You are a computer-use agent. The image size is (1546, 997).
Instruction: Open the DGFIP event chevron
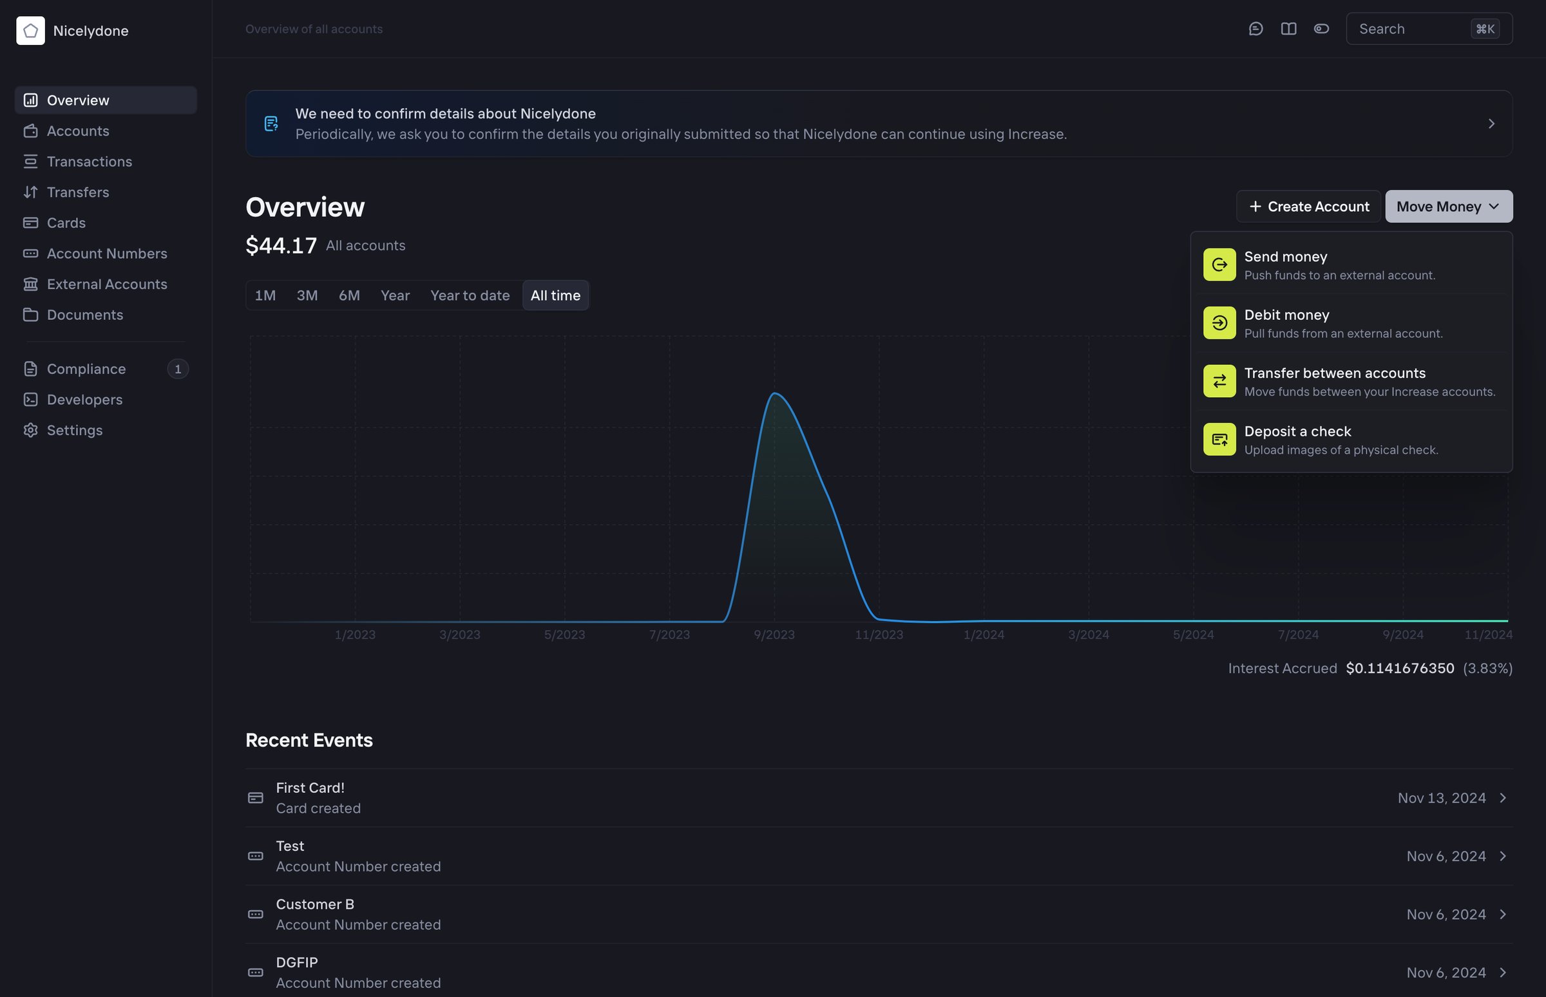(1503, 973)
